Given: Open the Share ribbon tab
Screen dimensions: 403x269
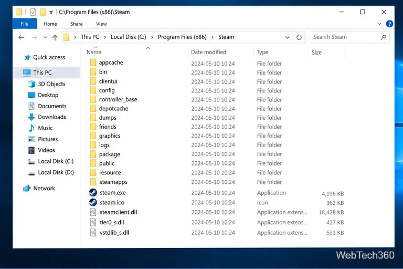Looking at the screenshot, I should (x=76, y=24).
